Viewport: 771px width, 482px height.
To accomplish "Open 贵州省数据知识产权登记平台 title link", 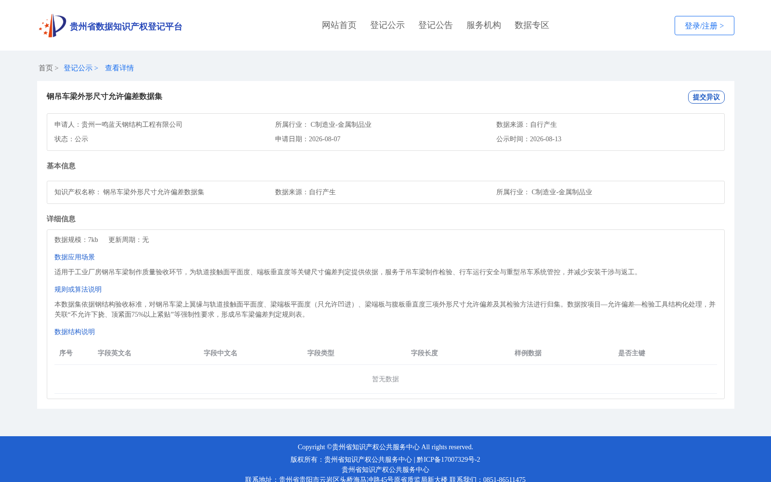I will pos(126,27).
